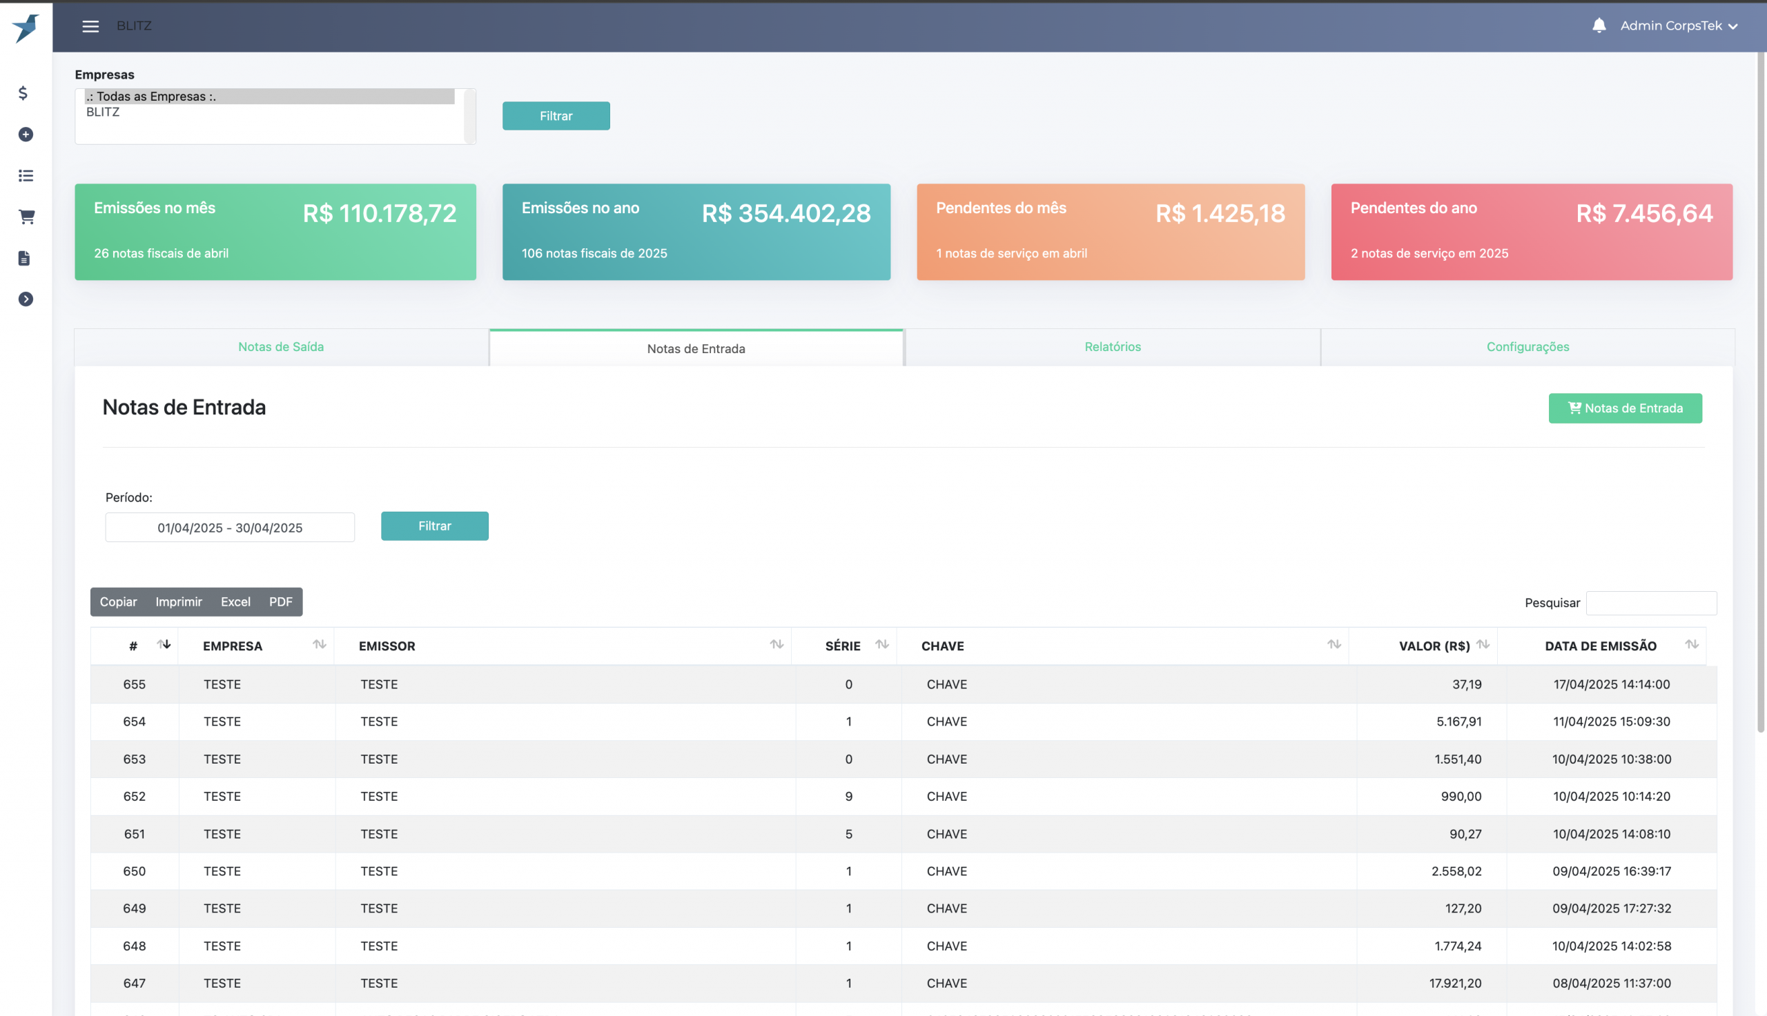
Task: Click the dollar sign sidebar icon
Action: coord(23,93)
